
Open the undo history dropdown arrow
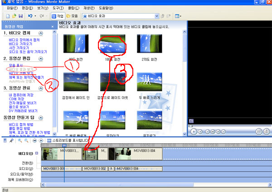(x=35, y=16)
